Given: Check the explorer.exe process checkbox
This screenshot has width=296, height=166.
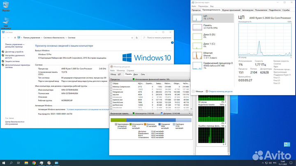Looking at the screenshot, I should point(111,99).
